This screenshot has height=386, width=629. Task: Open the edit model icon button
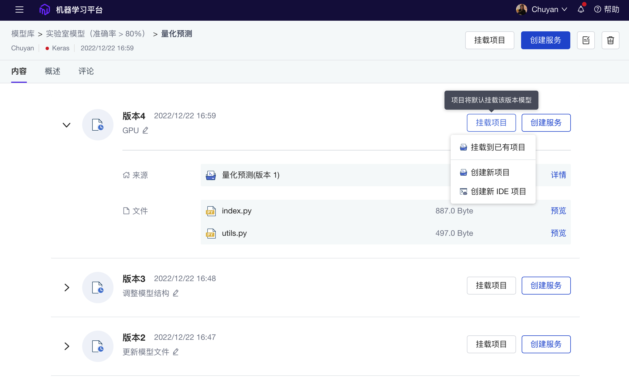point(586,40)
